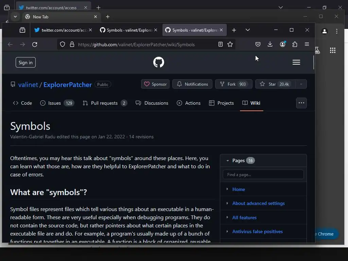348x261 pixels.
Task: Open Chrome tab search dropdown
Action: tap(15, 17)
